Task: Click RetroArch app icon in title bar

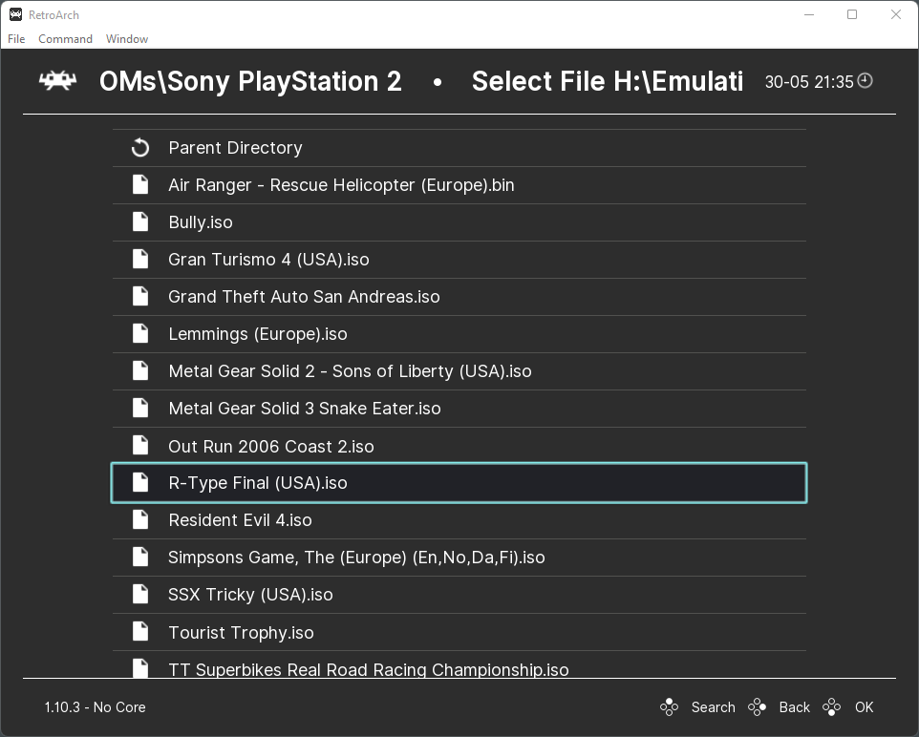Action: tap(16, 14)
